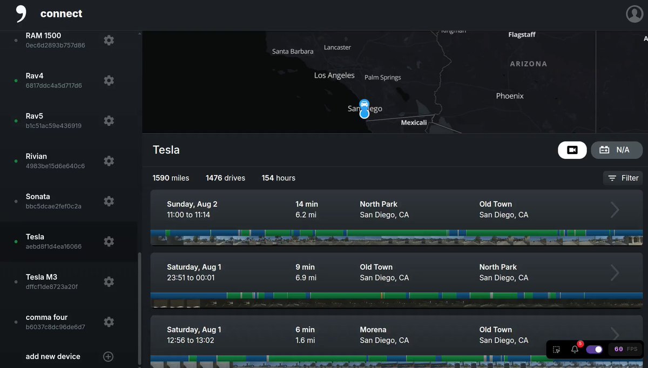Click the Tesla heading above the drive list
Screen dimensions: 648x368
(166, 150)
